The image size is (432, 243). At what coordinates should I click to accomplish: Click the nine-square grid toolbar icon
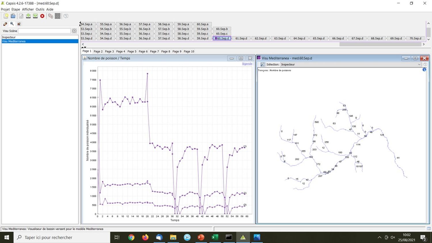pos(58,16)
